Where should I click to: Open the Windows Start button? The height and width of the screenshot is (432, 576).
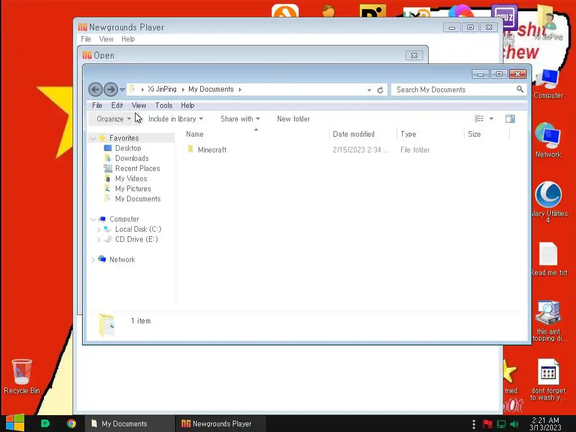(15, 424)
